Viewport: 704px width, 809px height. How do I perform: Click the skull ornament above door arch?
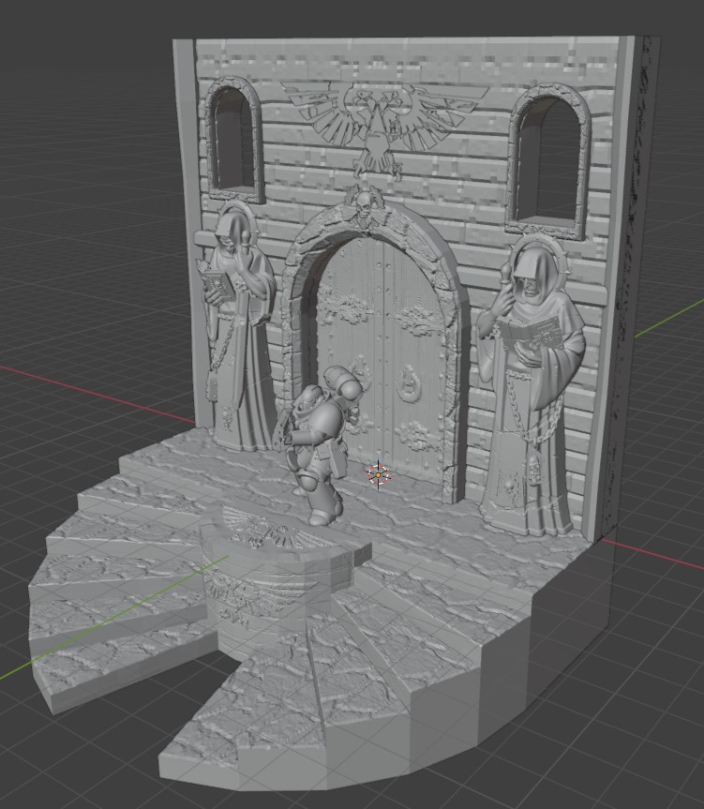[364, 205]
